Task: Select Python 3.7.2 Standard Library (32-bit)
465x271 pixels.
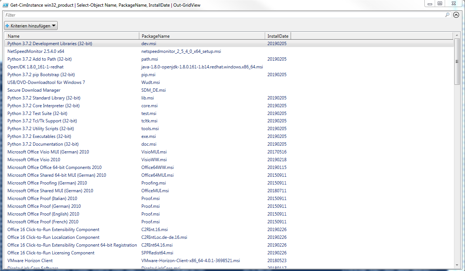Action: [229, 98]
